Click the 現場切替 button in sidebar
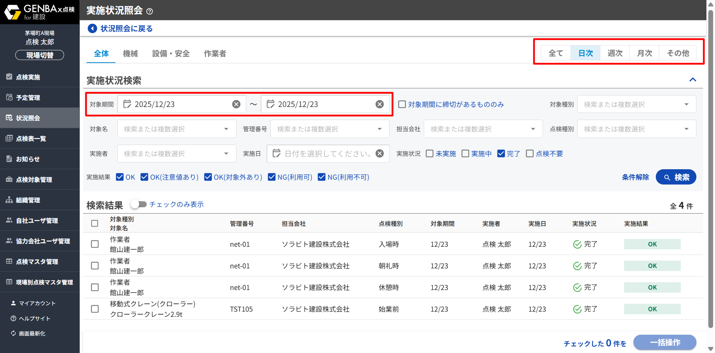 coord(39,55)
